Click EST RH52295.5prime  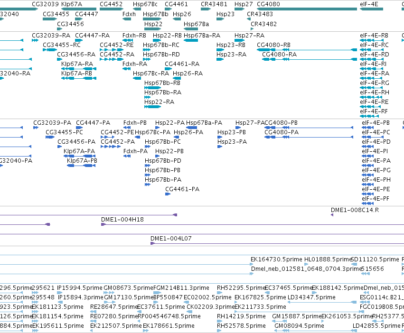[x=241, y=288]
